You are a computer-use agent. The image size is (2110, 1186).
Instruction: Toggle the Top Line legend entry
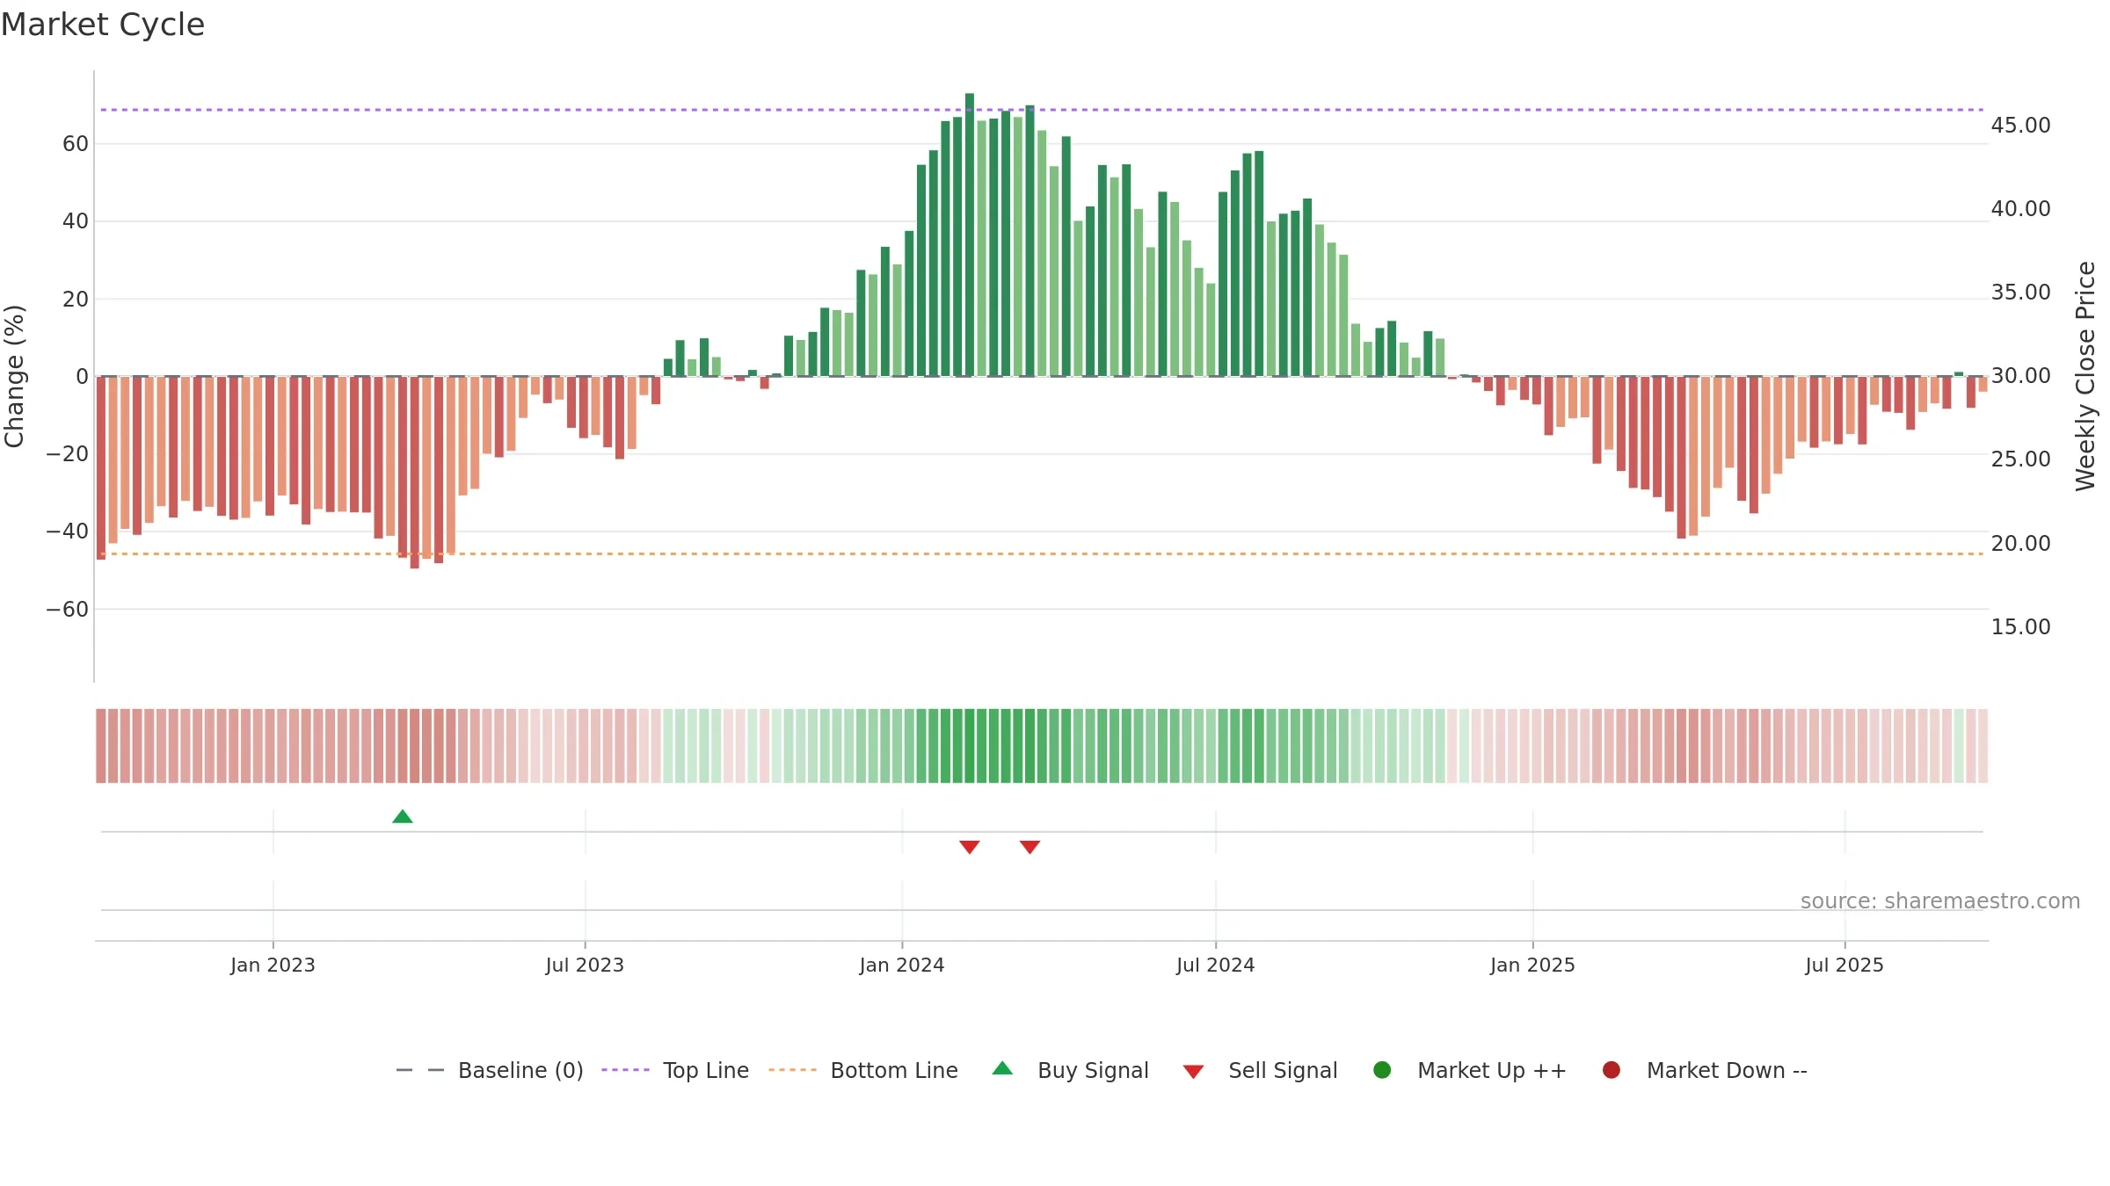click(675, 1070)
